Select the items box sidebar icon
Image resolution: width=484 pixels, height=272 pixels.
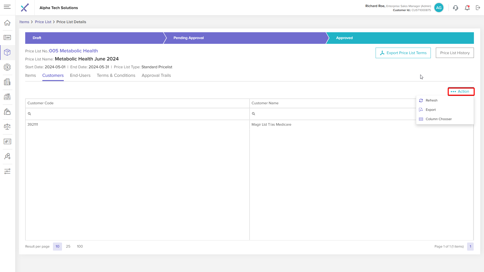click(7, 52)
